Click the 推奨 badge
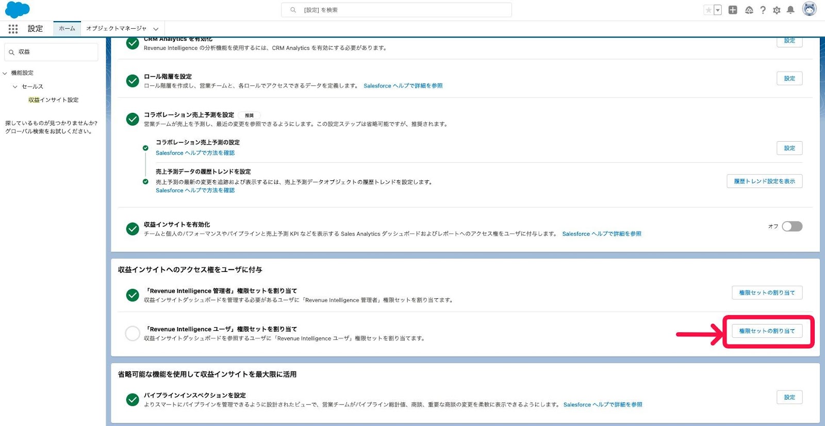825x426 pixels. pyautogui.click(x=250, y=115)
